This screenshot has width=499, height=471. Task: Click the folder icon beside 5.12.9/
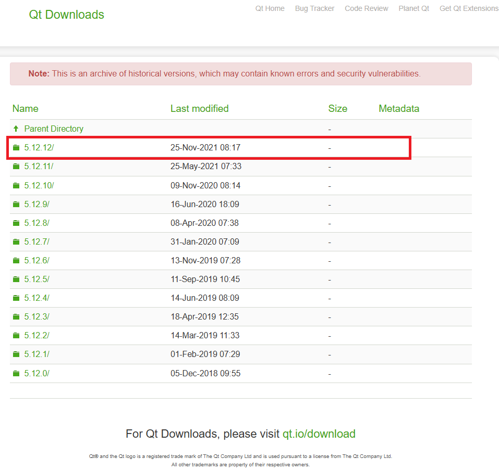[x=16, y=204]
